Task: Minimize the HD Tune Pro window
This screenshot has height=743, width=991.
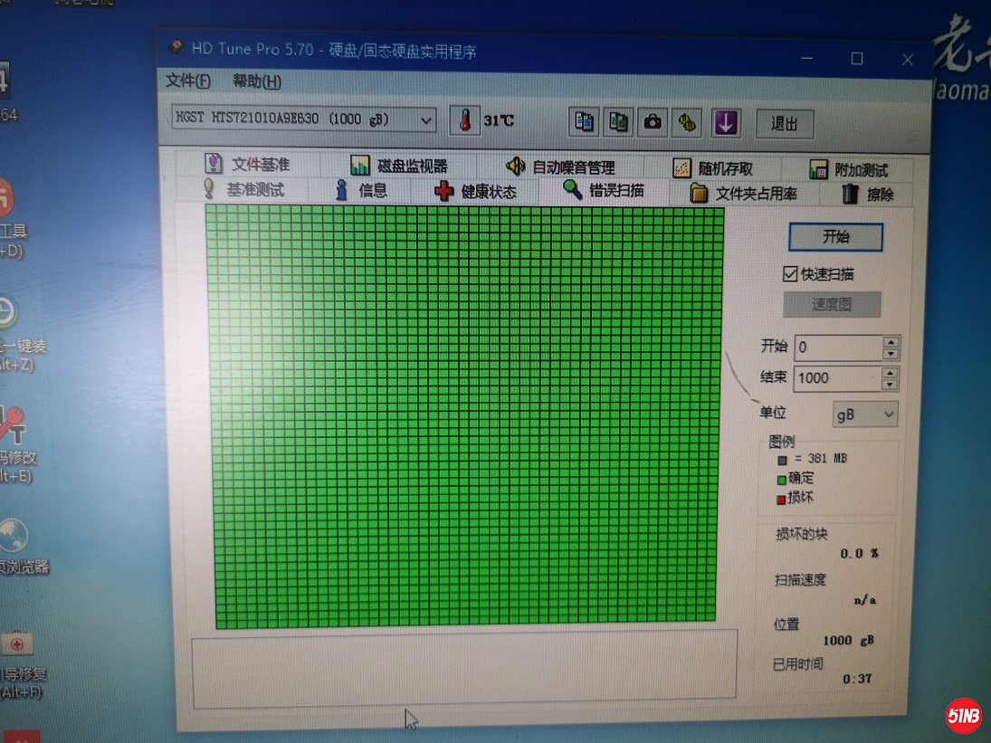Action: [807, 58]
